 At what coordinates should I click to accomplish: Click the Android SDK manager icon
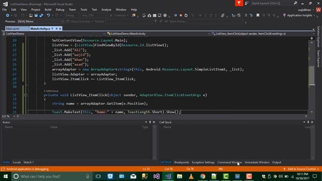[149, 16]
